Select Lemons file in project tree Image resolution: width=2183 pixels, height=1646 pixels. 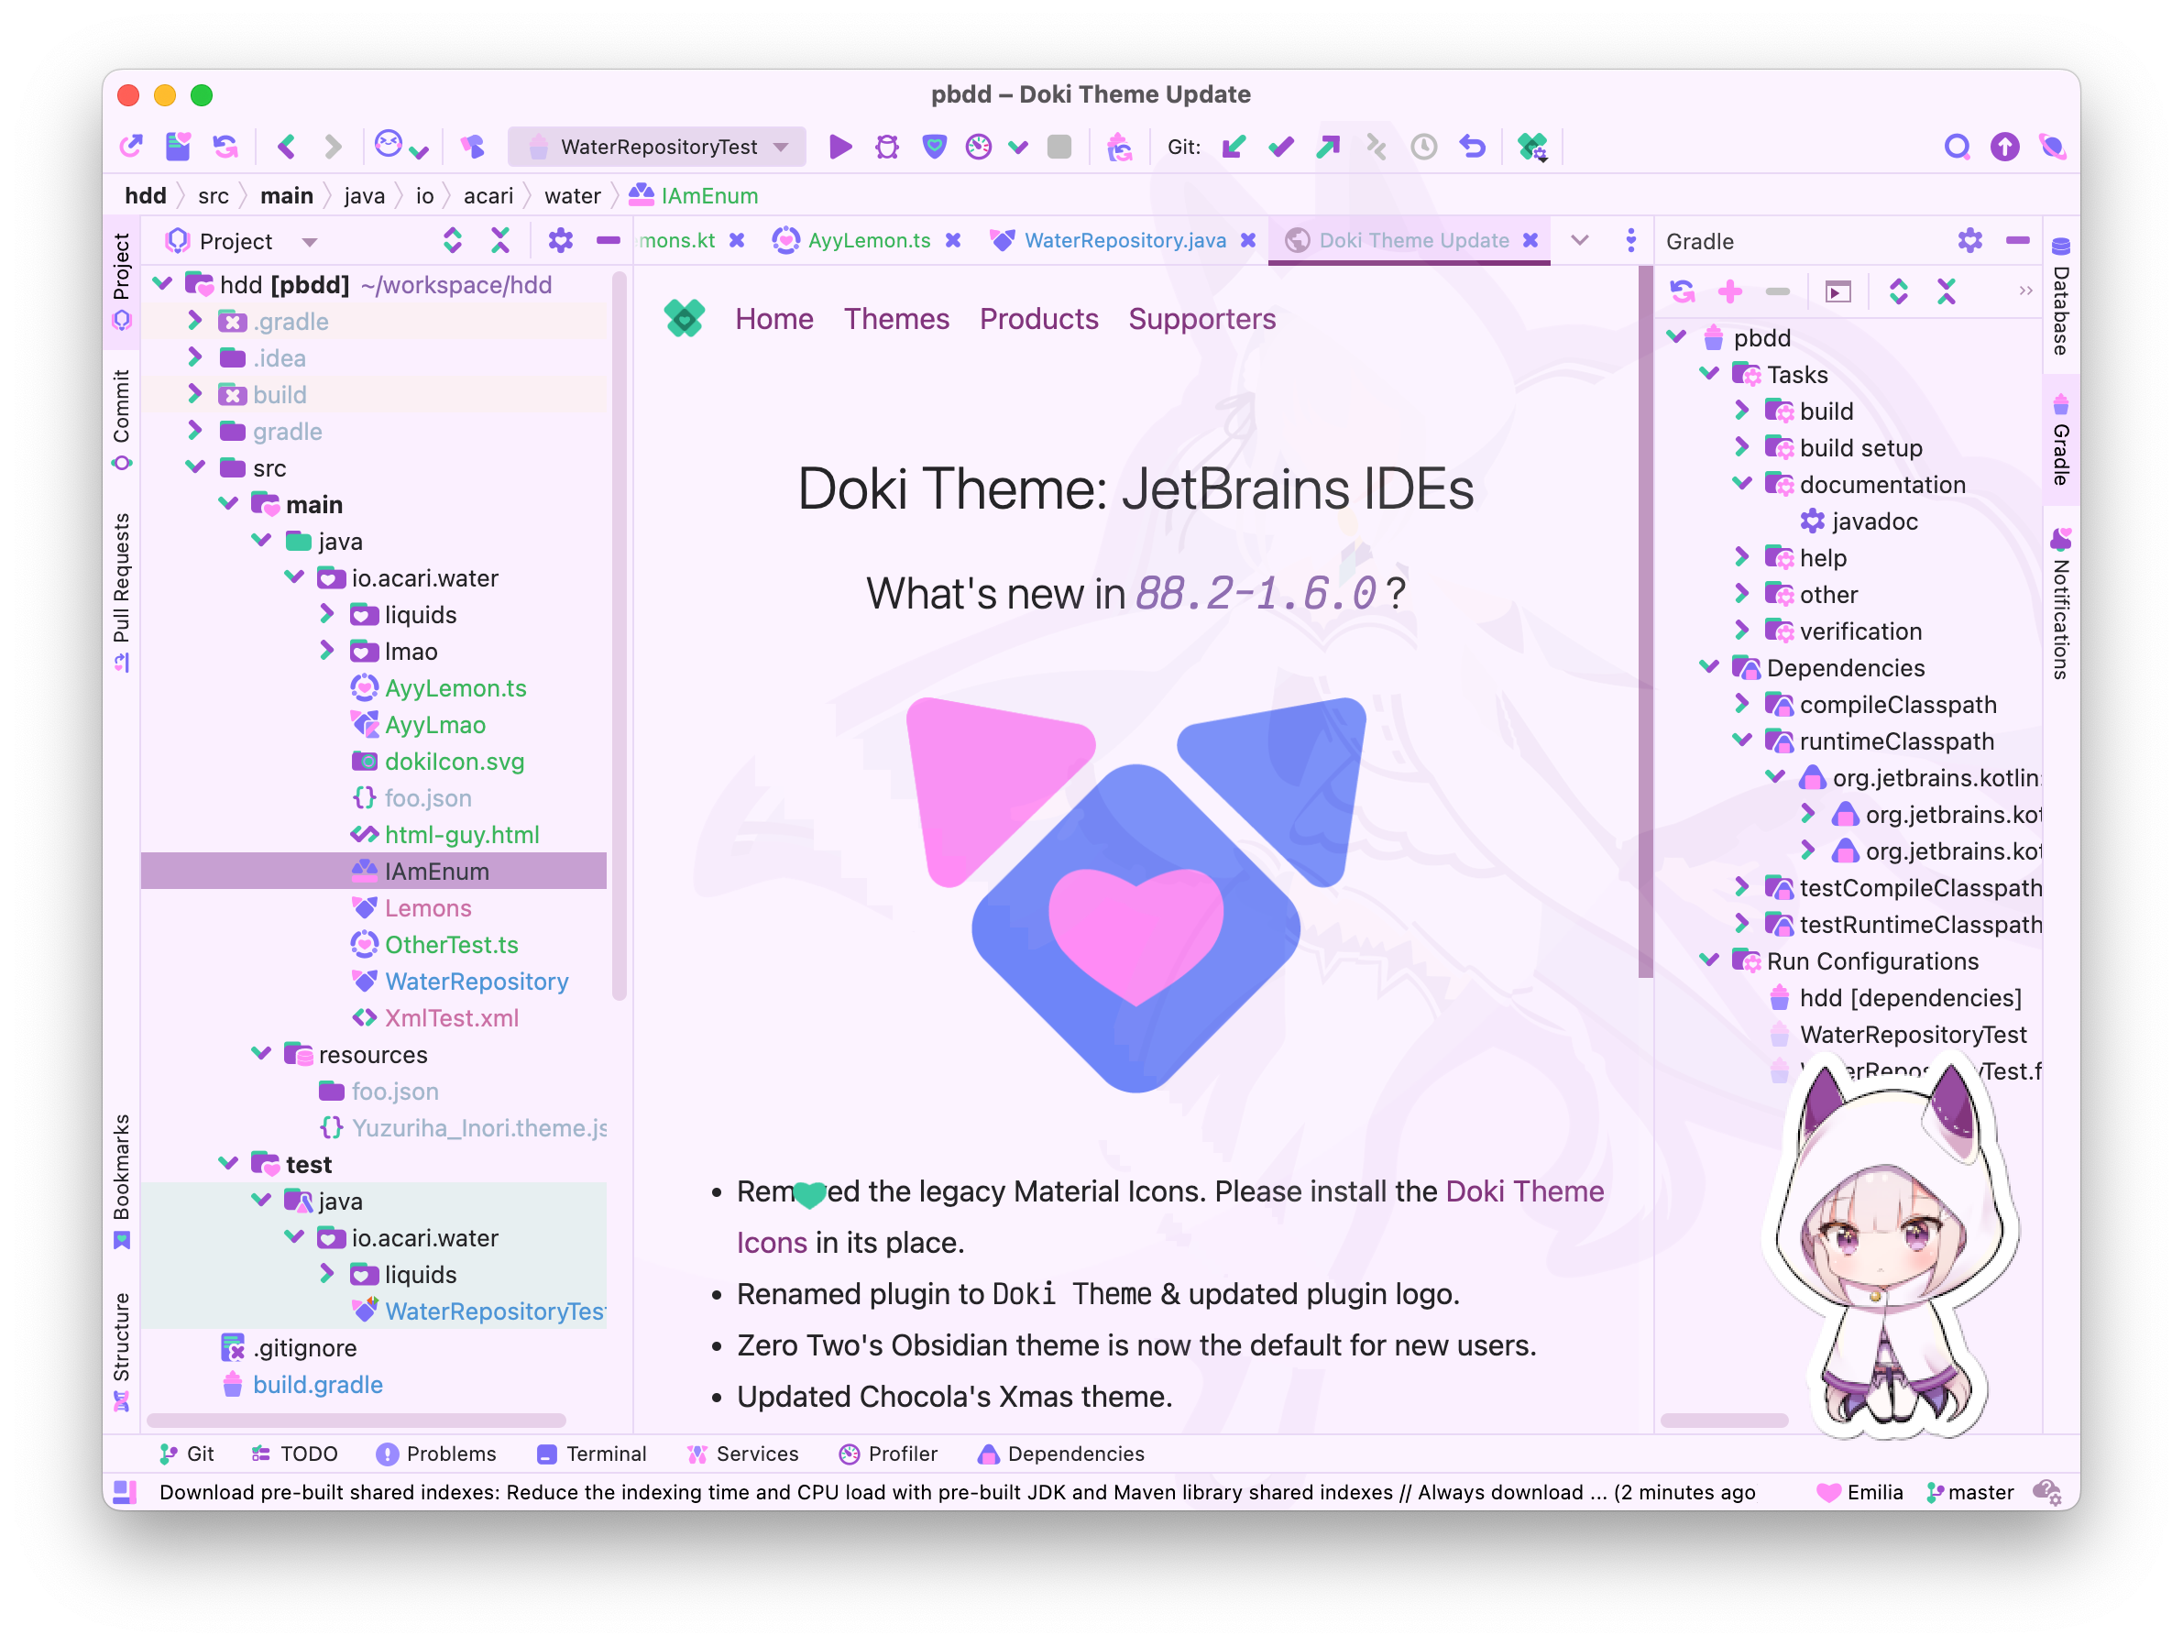427,908
